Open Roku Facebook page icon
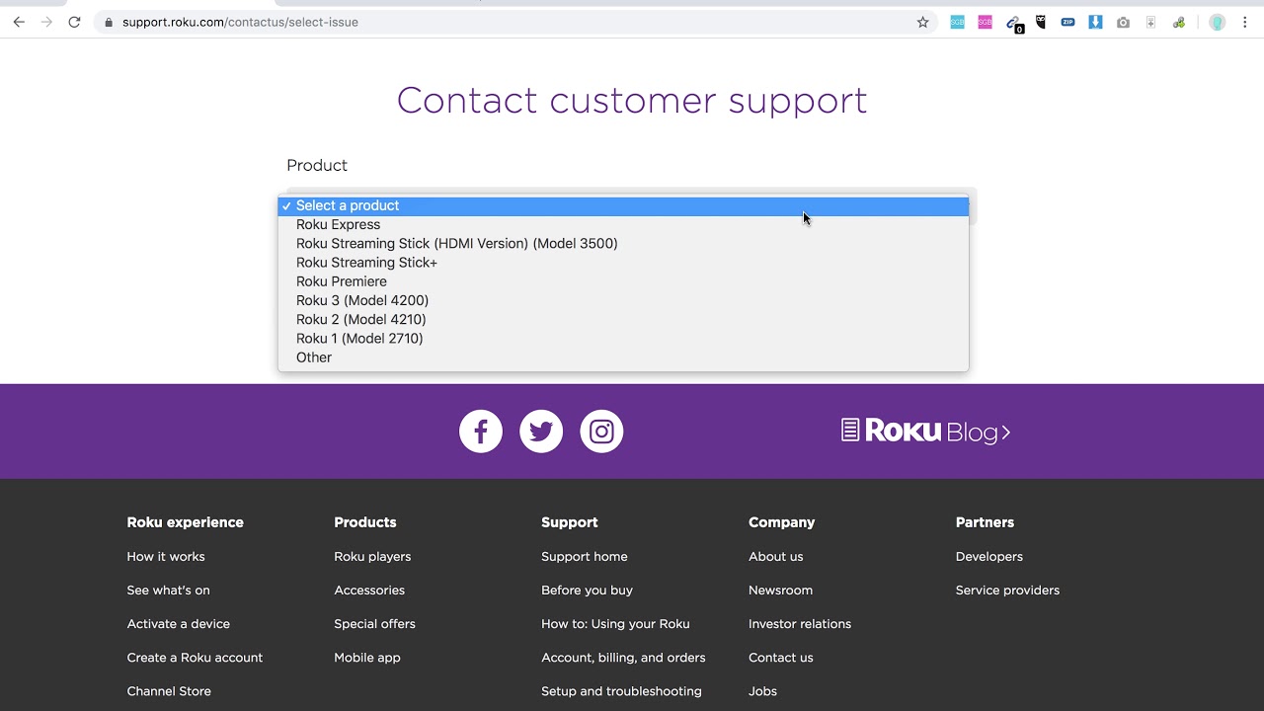Screen dimensions: 1264x711 click(481, 432)
